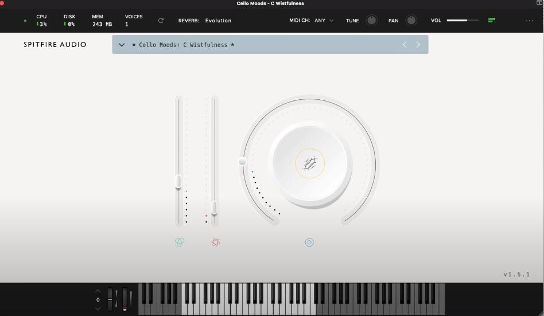Click the mod wheel with red marker
Viewport: 544px width, 316px height.
125,299
